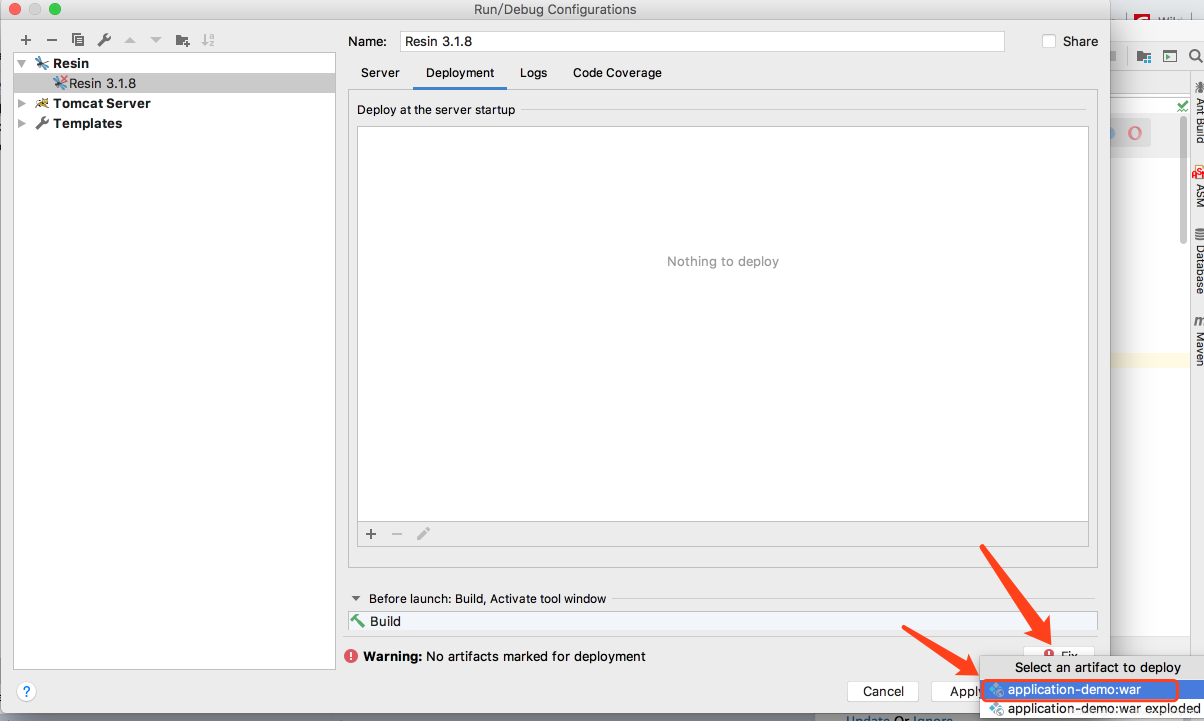The width and height of the screenshot is (1204, 721).
Task: Add artifact with deployment list plus icon
Action: [371, 534]
